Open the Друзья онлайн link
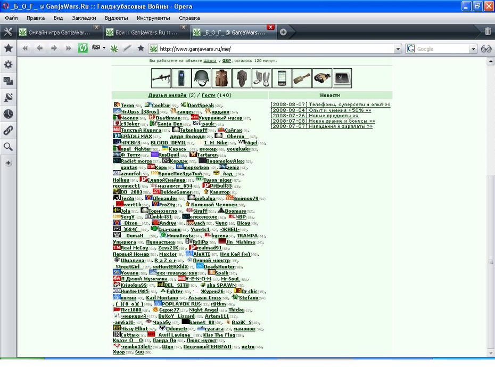 pos(167,95)
